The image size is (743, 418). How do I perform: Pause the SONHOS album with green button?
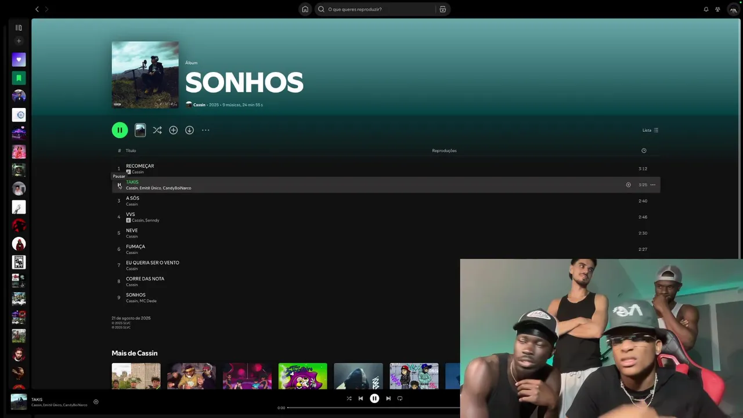coord(120,130)
